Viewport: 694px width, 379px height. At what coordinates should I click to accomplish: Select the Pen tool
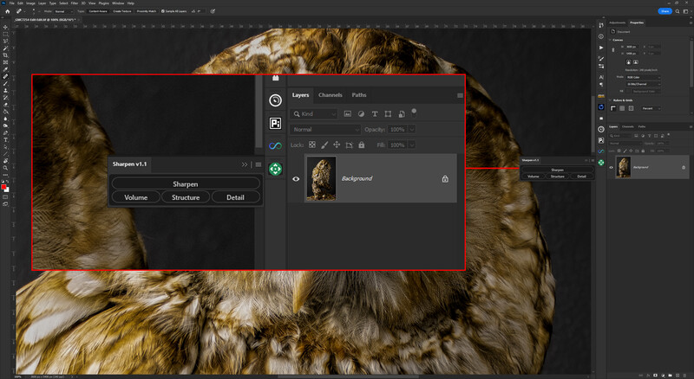tap(5, 132)
